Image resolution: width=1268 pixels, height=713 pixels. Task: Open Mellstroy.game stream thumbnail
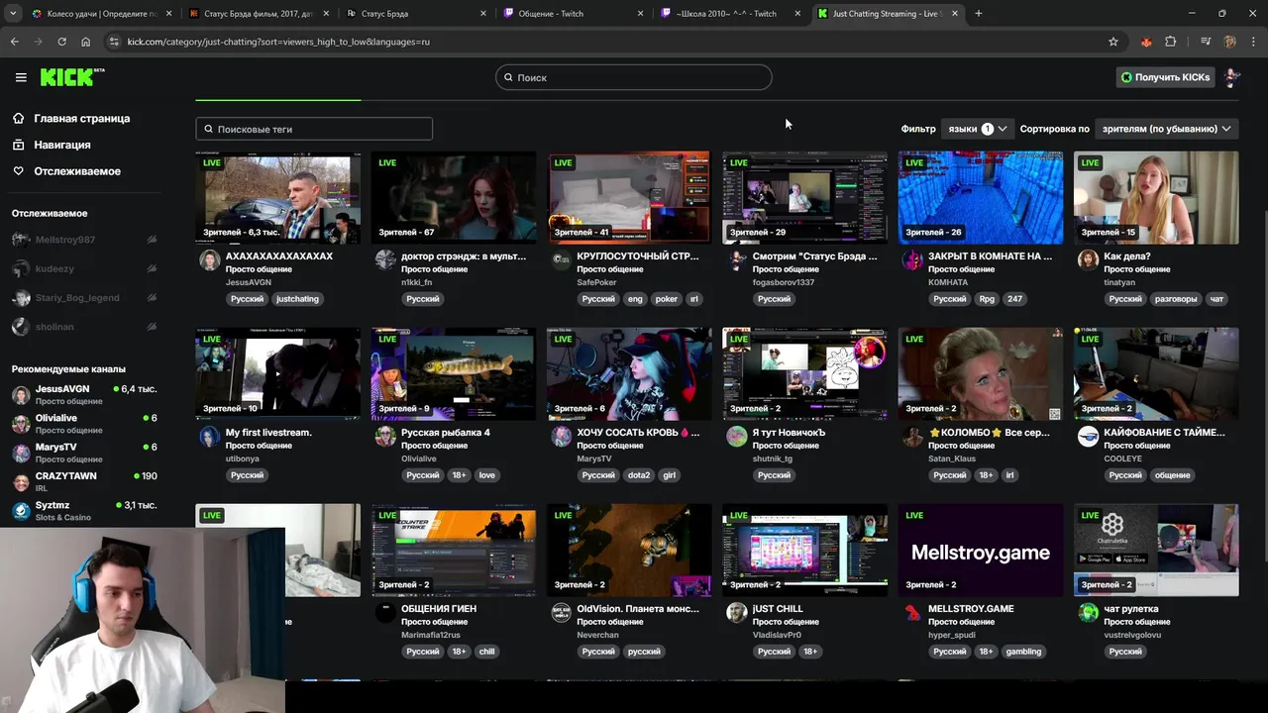click(981, 550)
